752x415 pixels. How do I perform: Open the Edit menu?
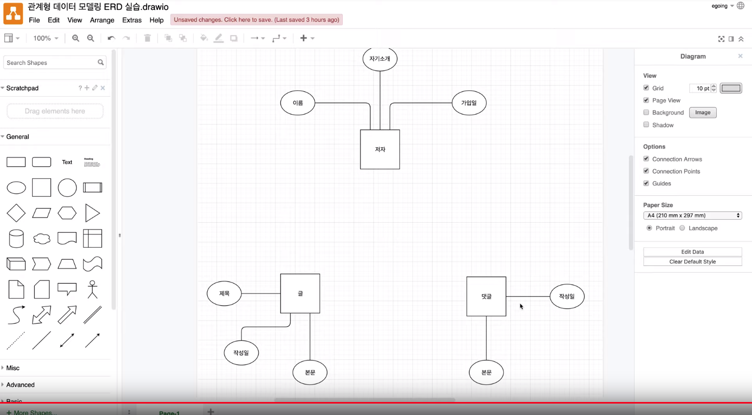click(x=53, y=20)
